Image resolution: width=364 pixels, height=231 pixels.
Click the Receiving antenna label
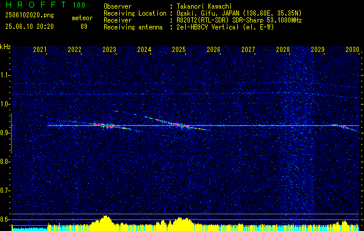click(x=133, y=27)
